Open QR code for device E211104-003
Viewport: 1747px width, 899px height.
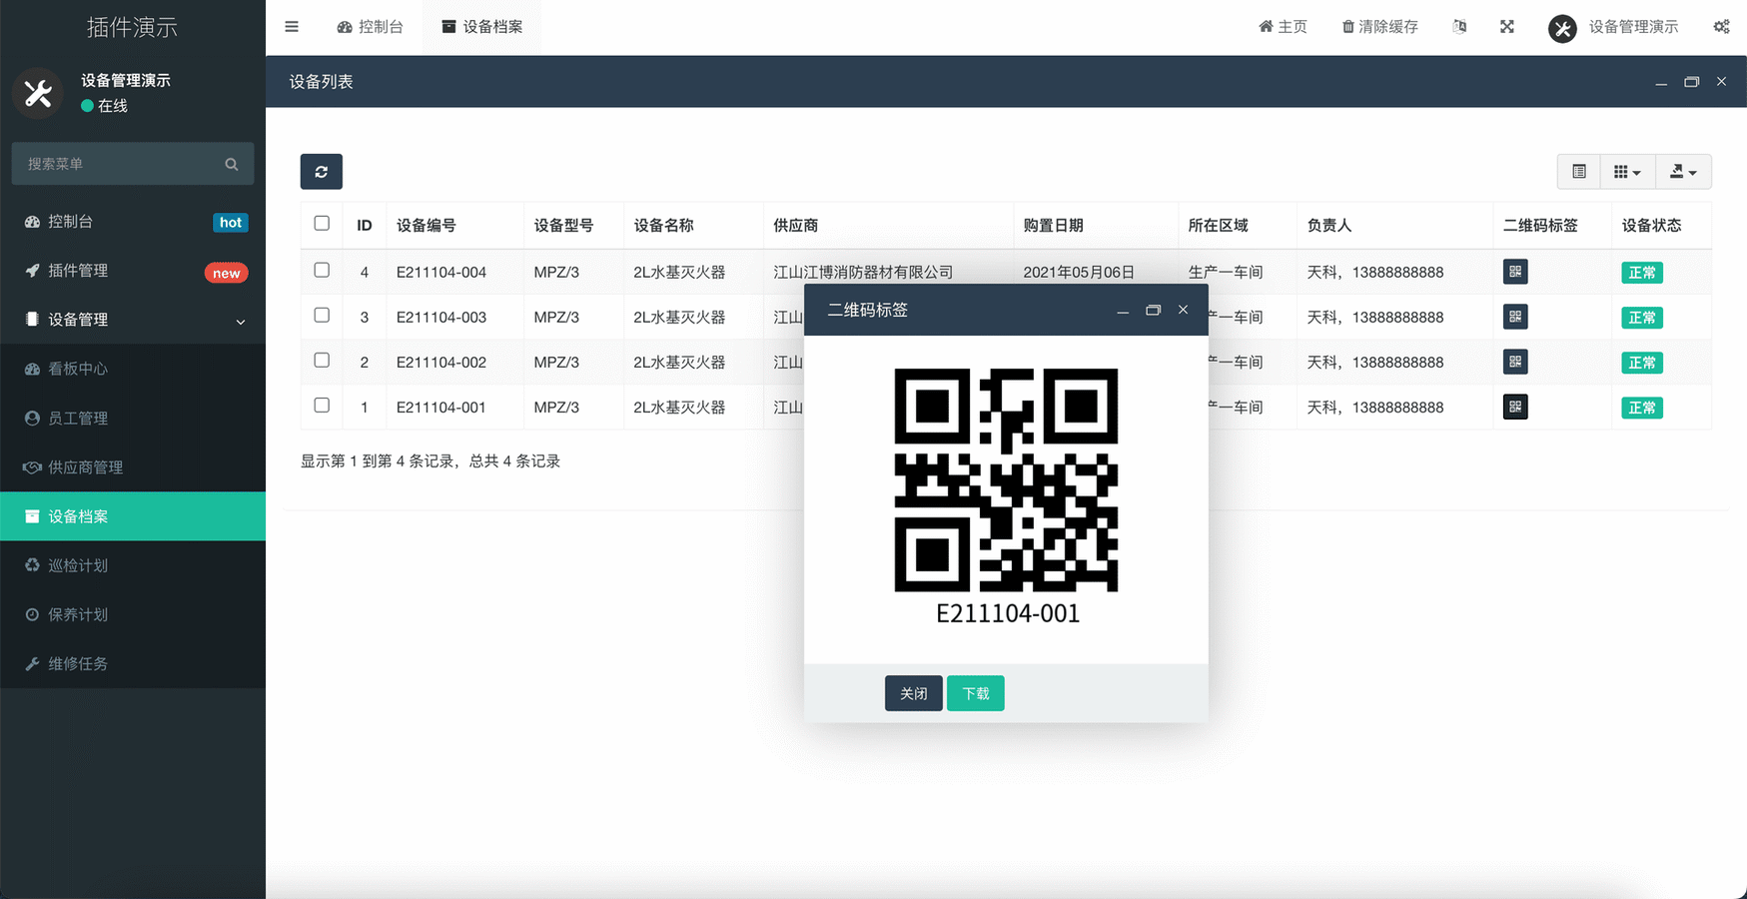[1514, 317]
